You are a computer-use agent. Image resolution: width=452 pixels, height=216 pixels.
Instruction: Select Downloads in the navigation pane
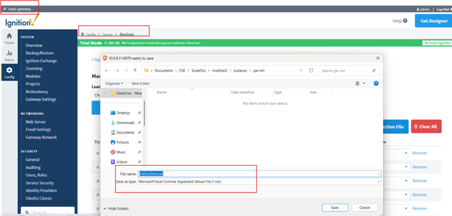pos(126,122)
